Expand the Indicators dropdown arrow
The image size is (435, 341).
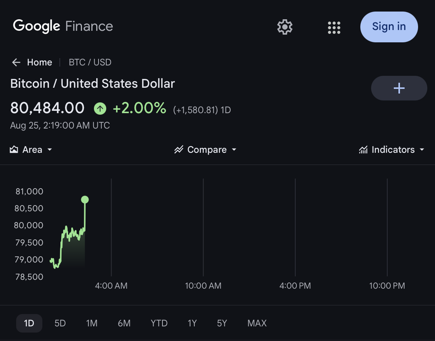(422, 150)
